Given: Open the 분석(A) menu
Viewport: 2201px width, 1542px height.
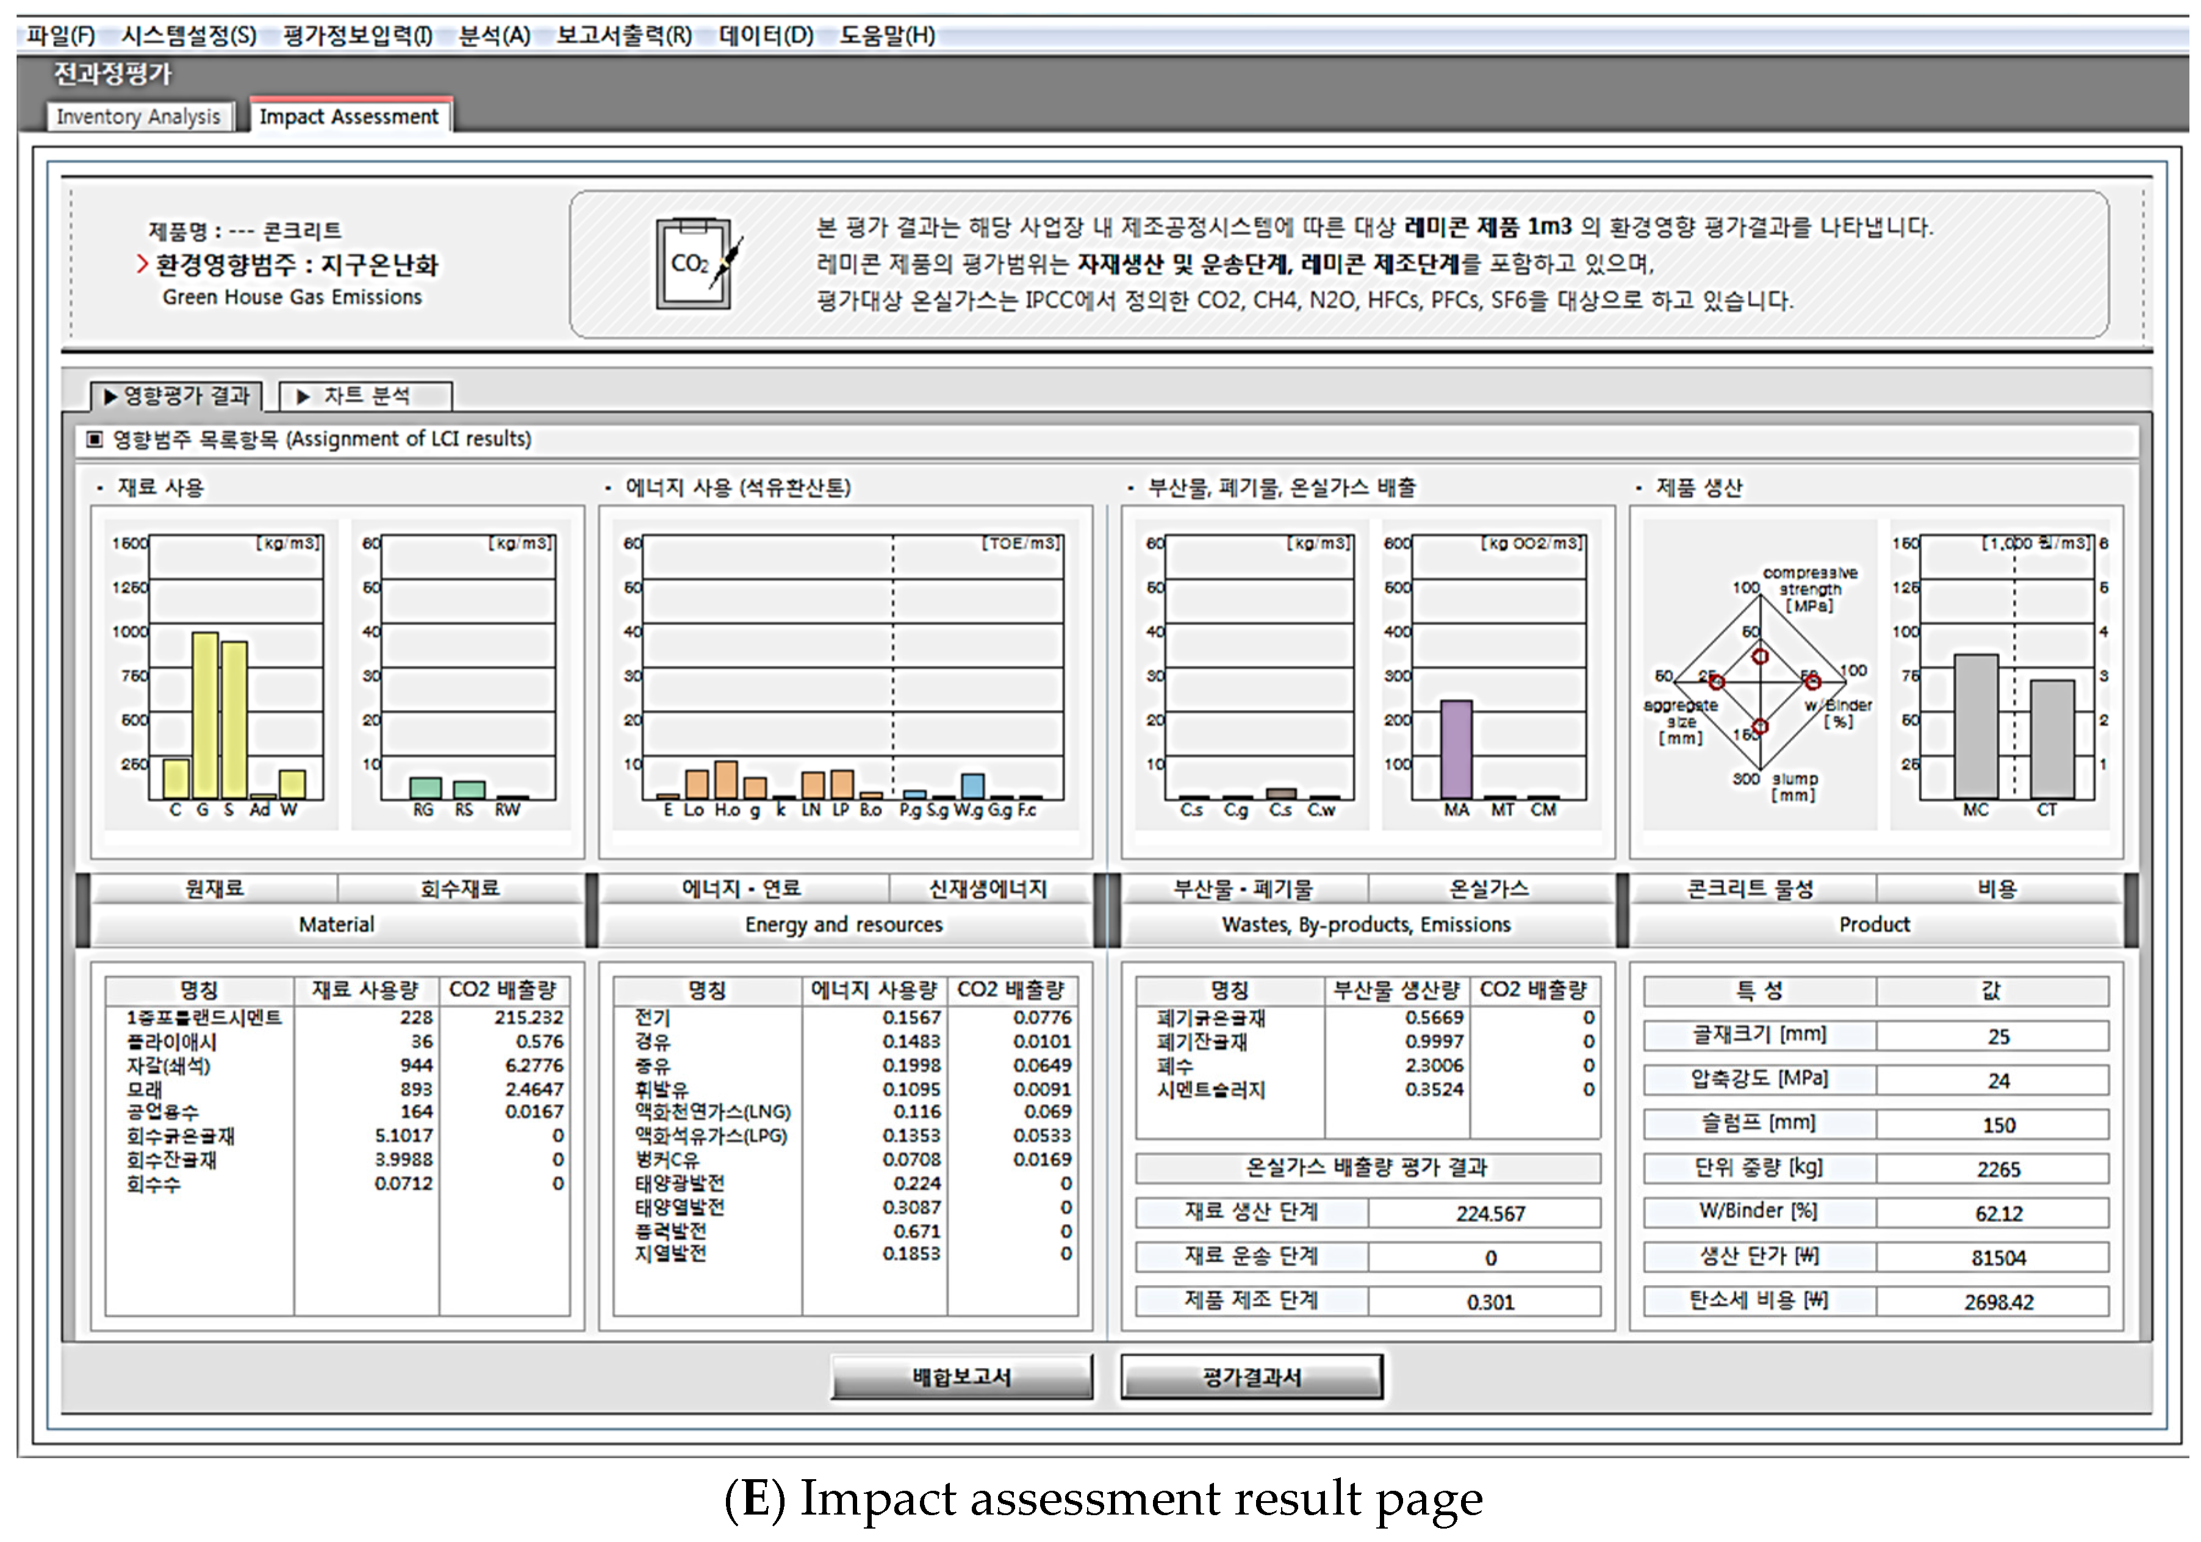Looking at the screenshot, I should (494, 35).
